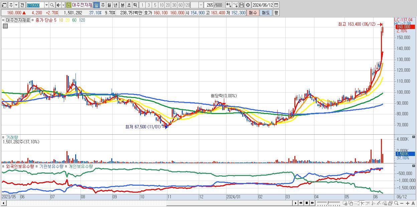
Task: Toggle the 거래량 indicator square marker
Action: (3, 137)
